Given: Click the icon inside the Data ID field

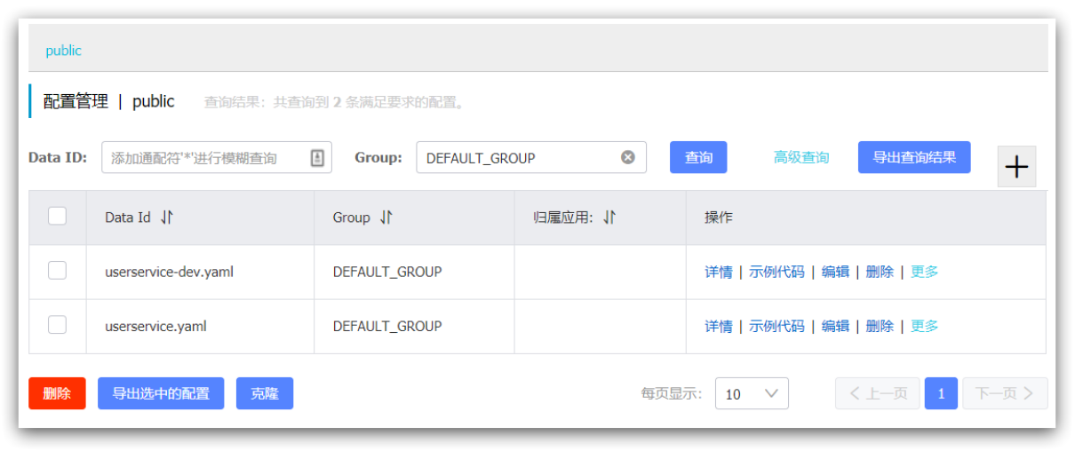Looking at the screenshot, I should coord(317,158).
